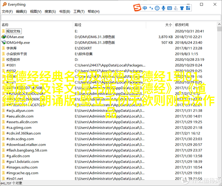The image size is (222, 186).
Task: Open the 视图(V) menu
Action: point(36,11)
